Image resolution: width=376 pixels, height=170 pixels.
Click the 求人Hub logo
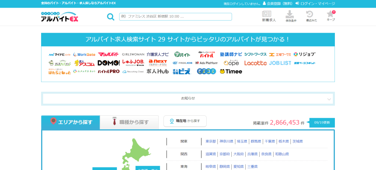click(x=158, y=72)
